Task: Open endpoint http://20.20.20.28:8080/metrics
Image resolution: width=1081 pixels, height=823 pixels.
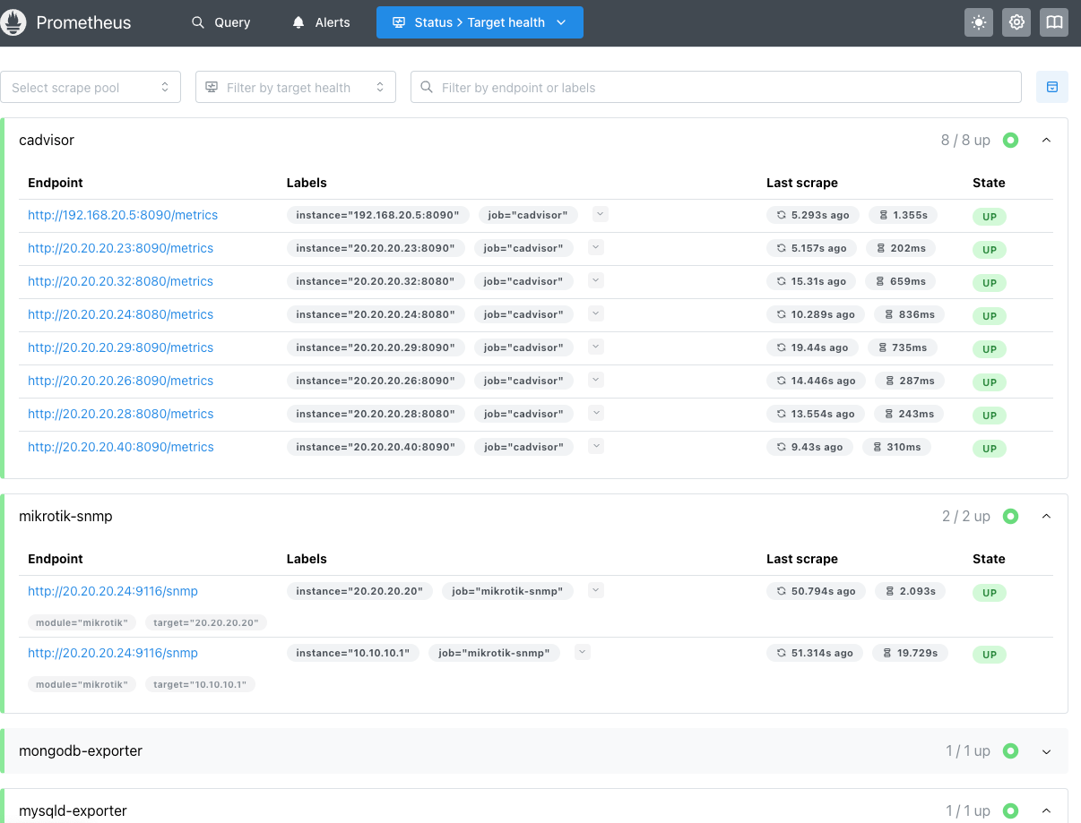Action: [x=120, y=414]
